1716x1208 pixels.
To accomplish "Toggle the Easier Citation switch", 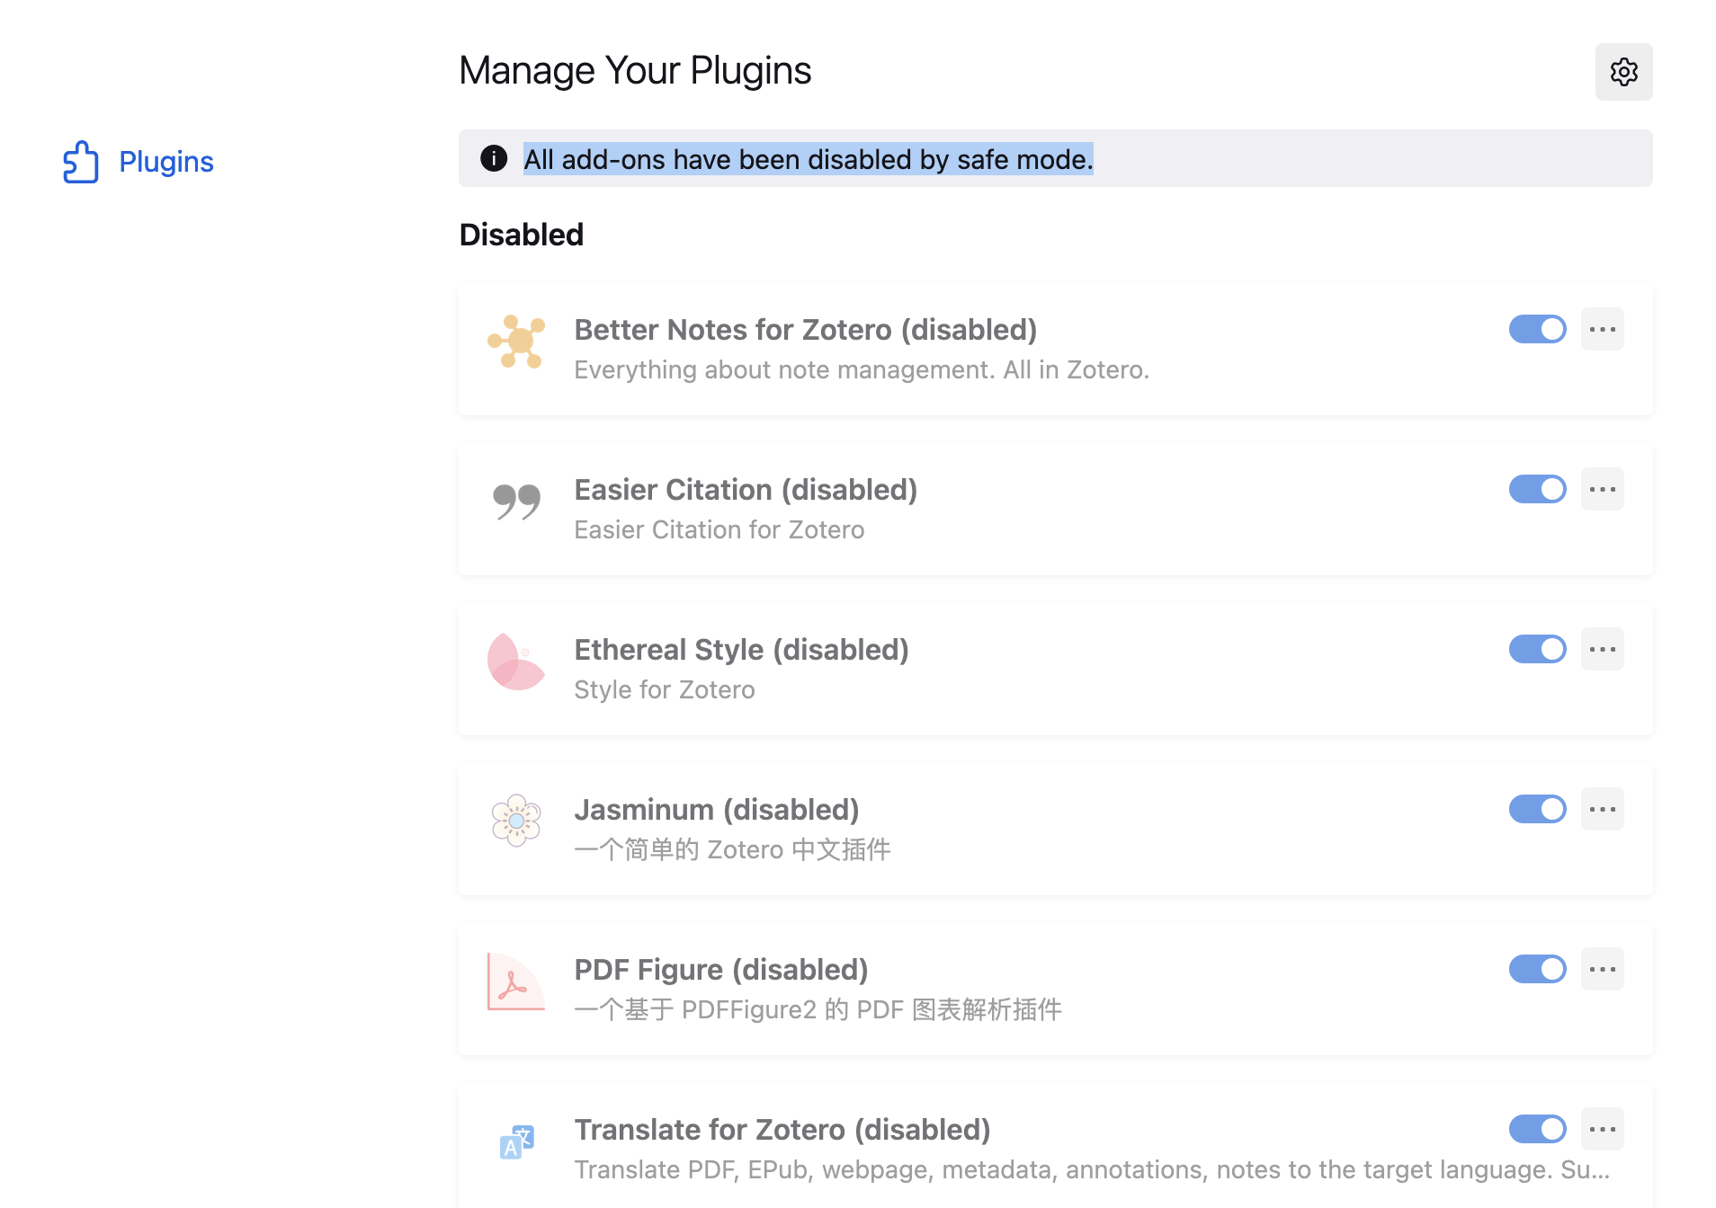I will (1537, 489).
